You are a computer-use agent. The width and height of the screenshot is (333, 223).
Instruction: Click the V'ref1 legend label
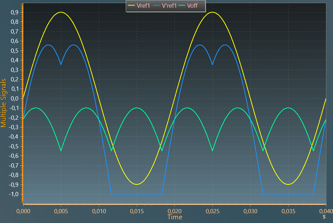pos(169,6)
